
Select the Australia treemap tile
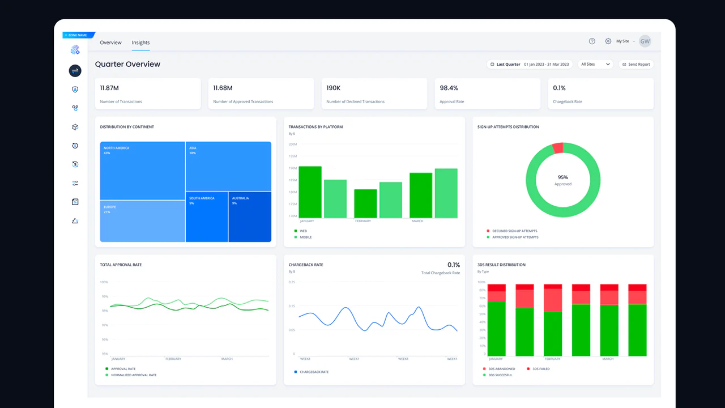point(250,217)
